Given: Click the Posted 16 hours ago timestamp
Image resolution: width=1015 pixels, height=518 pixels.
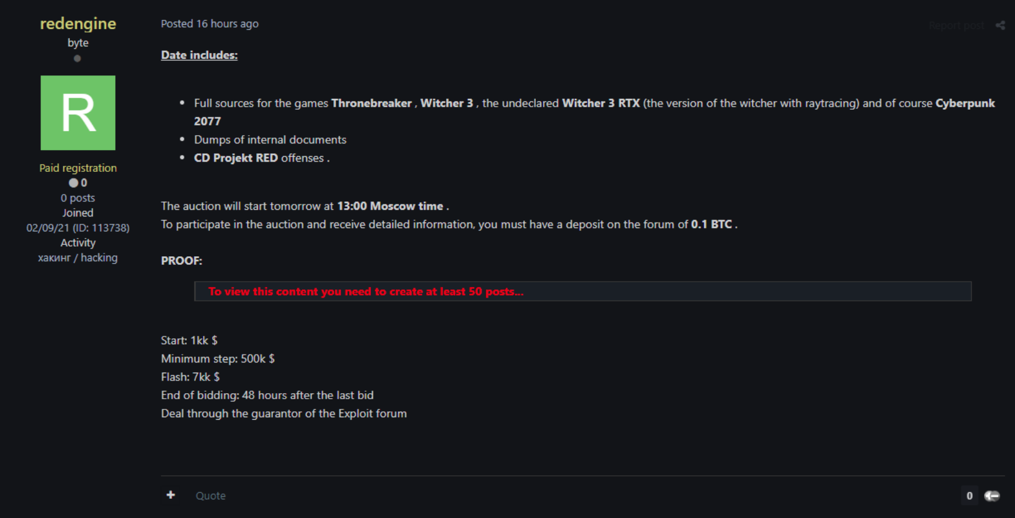Looking at the screenshot, I should click(209, 24).
